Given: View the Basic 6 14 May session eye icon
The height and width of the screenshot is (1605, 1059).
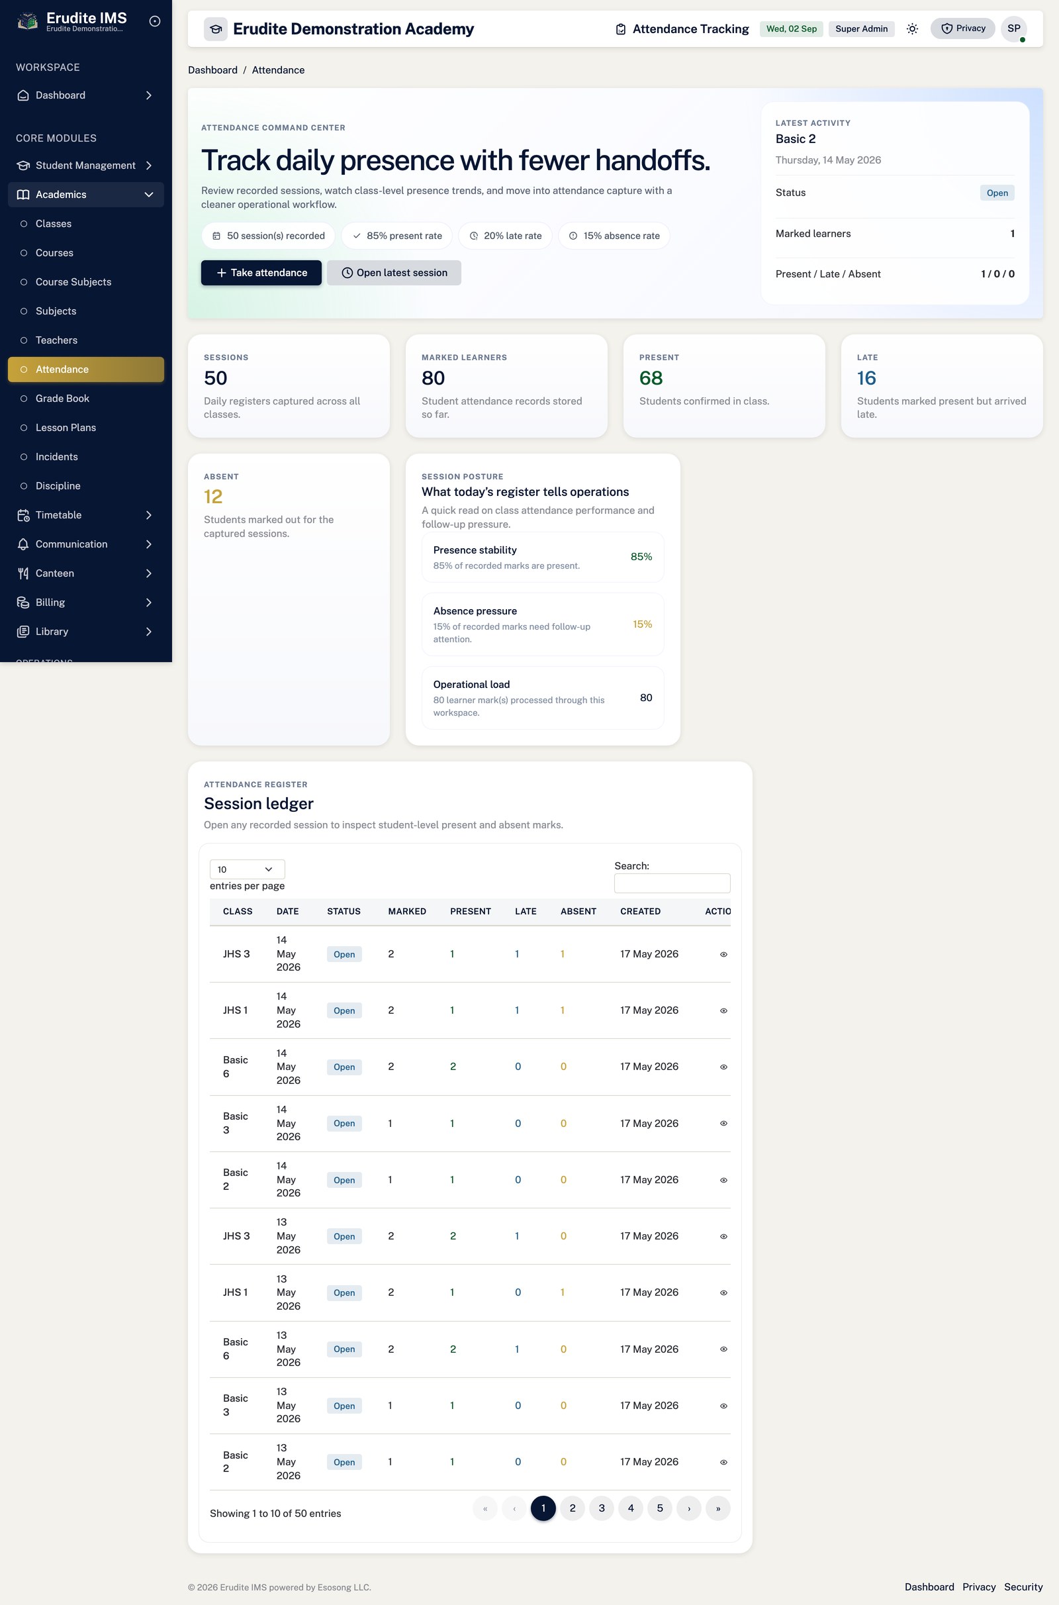Looking at the screenshot, I should (x=723, y=1067).
